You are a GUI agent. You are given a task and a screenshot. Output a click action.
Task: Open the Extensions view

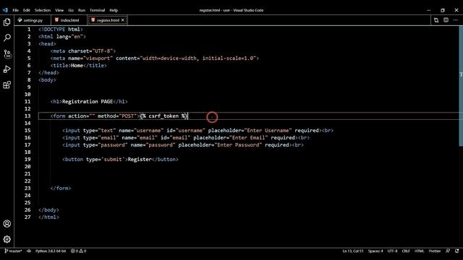pos(7,85)
